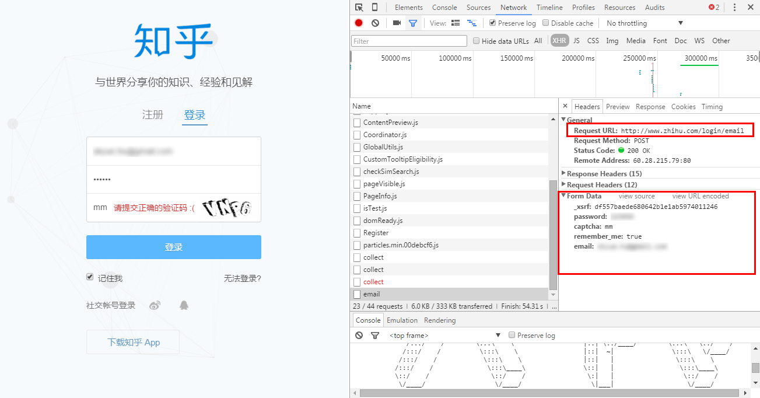Select the Img request type filter
The height and width of the screenshot is (398, 760).
point(612,41)
